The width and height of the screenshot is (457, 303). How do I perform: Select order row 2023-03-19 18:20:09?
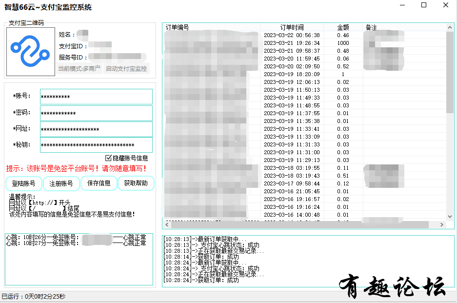[x=304, y=74]
